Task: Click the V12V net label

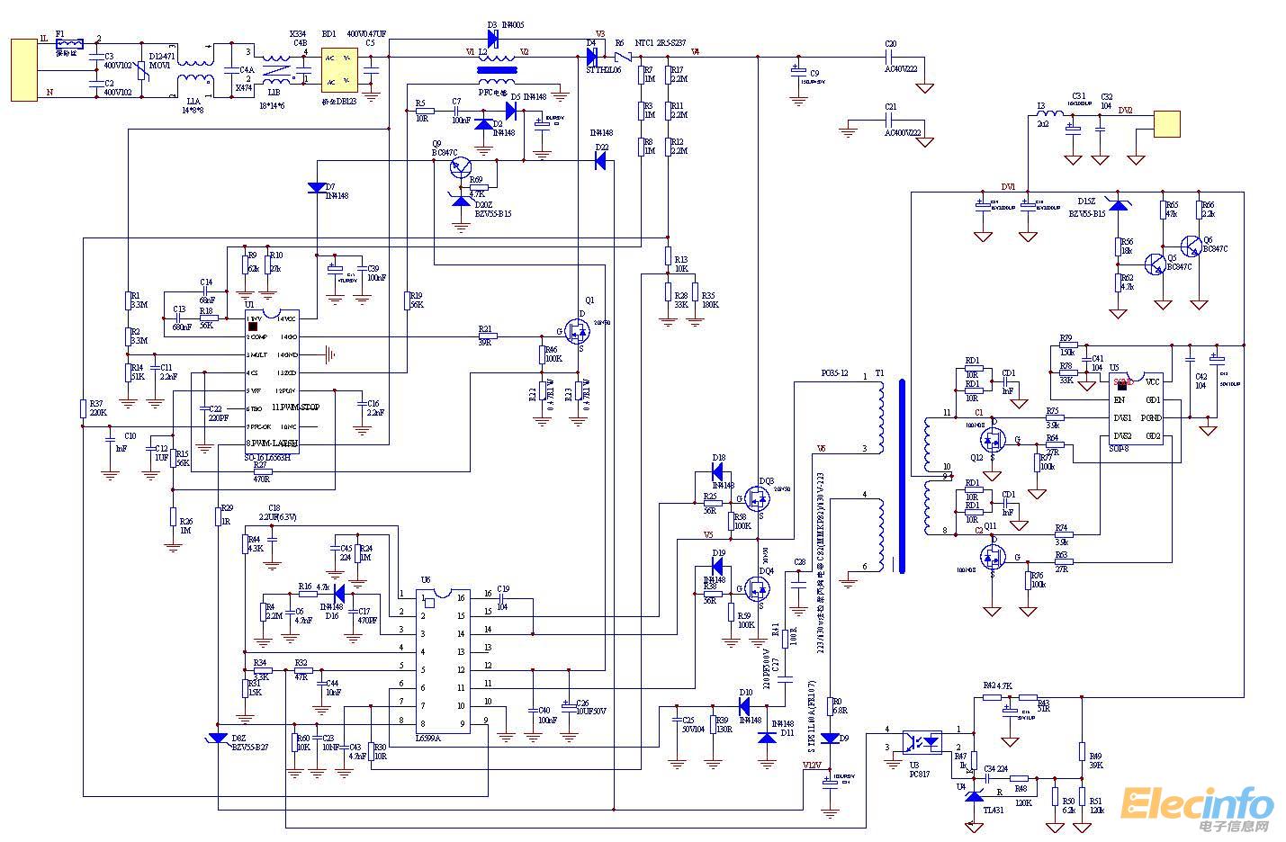Action: 811,765
